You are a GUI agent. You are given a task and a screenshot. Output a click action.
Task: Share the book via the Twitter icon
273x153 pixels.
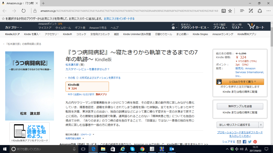point(250,142)
